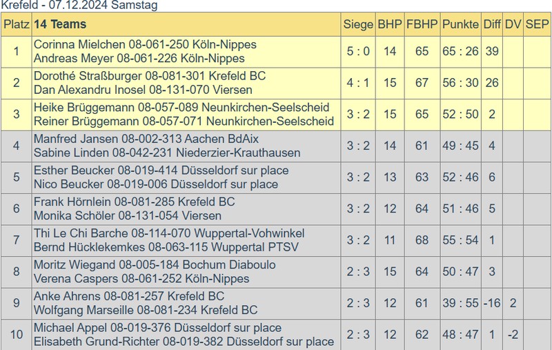Select the Diff column header
Screen dimensions: 552x350
click(x=492, y=24)
